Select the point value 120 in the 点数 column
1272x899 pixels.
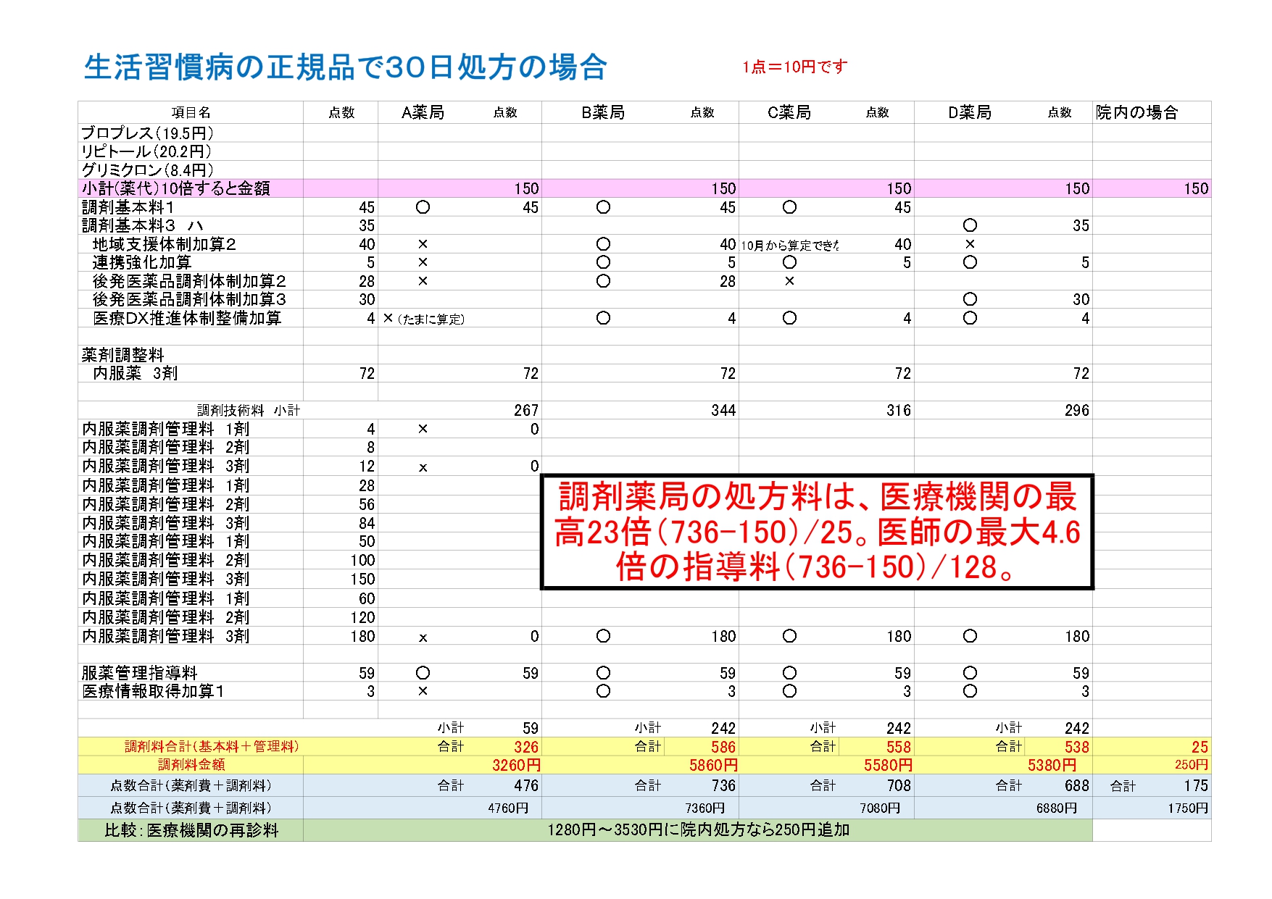point(362,617)
